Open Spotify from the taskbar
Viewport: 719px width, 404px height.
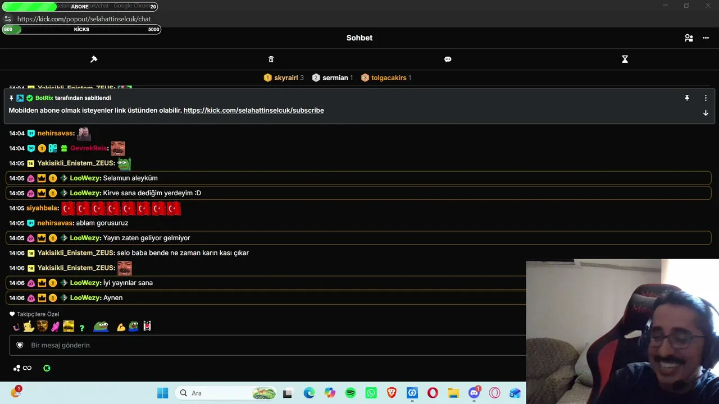click(x=351, y=393)
